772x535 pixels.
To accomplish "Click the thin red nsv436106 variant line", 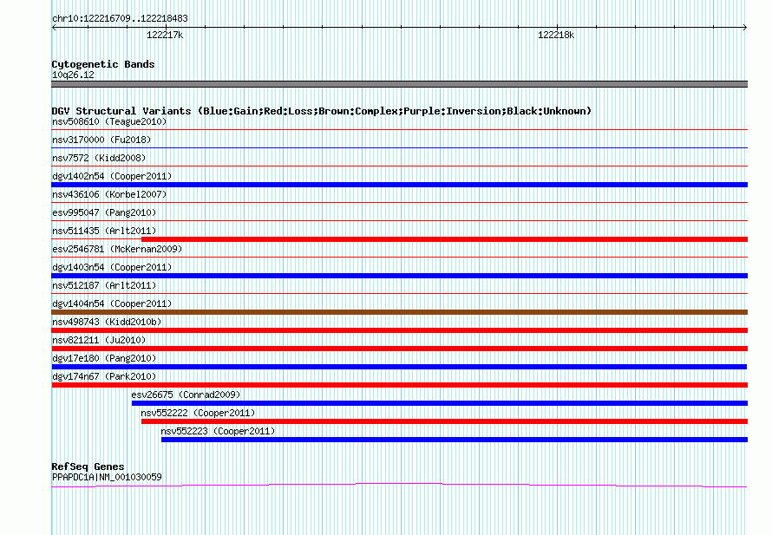I will (x=399, y=203).
